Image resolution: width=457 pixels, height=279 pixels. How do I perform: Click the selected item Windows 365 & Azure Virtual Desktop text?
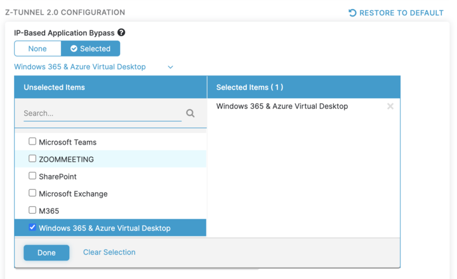(x=282, y=107)
